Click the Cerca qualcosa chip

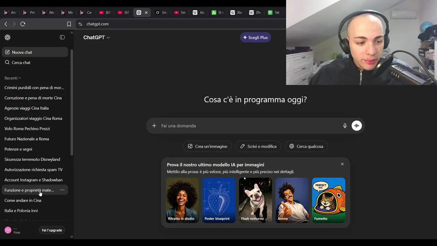coord(306,146)
